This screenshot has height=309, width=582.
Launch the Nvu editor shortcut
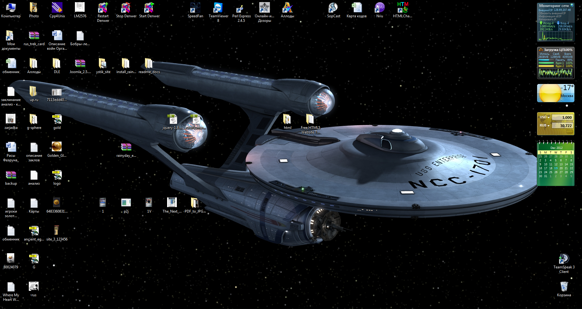click(x=380, y=10)
